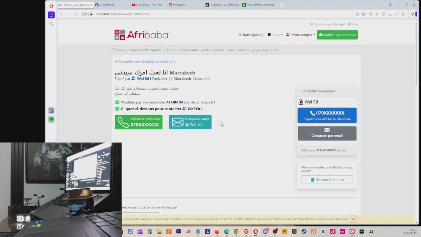Open Rockstar Games launcher from taskbar
Screen dimensions: 421x237
(285, 232)
